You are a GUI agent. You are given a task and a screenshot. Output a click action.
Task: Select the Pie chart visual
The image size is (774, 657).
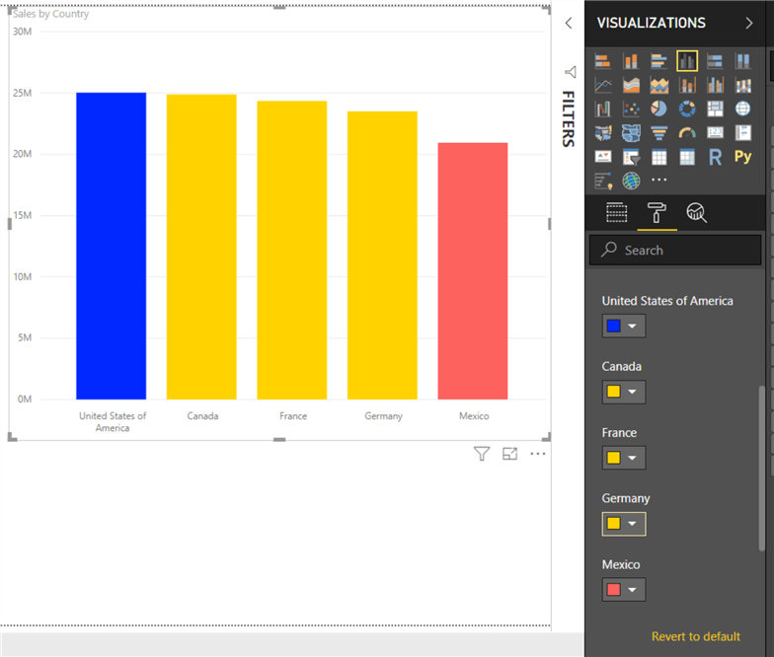[x=659, y=109]
